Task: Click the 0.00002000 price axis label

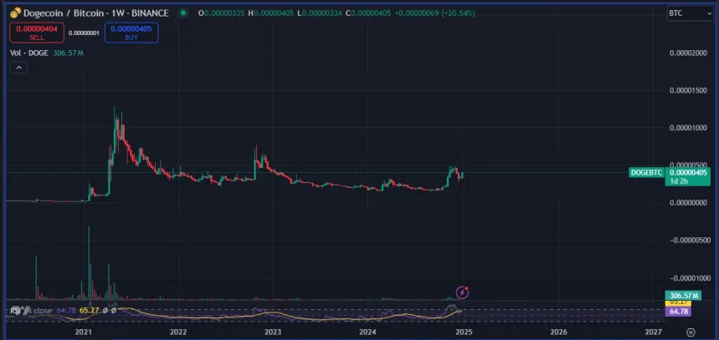Action: tap(688, 53)
